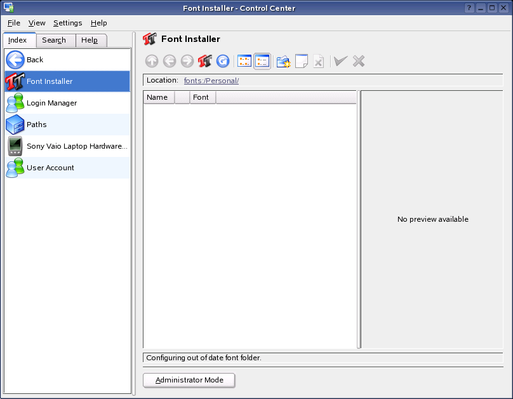This screenshot has height=399, width=513.
Task: Select Font Installer in sidebar
Action: (x=68, y=81)
